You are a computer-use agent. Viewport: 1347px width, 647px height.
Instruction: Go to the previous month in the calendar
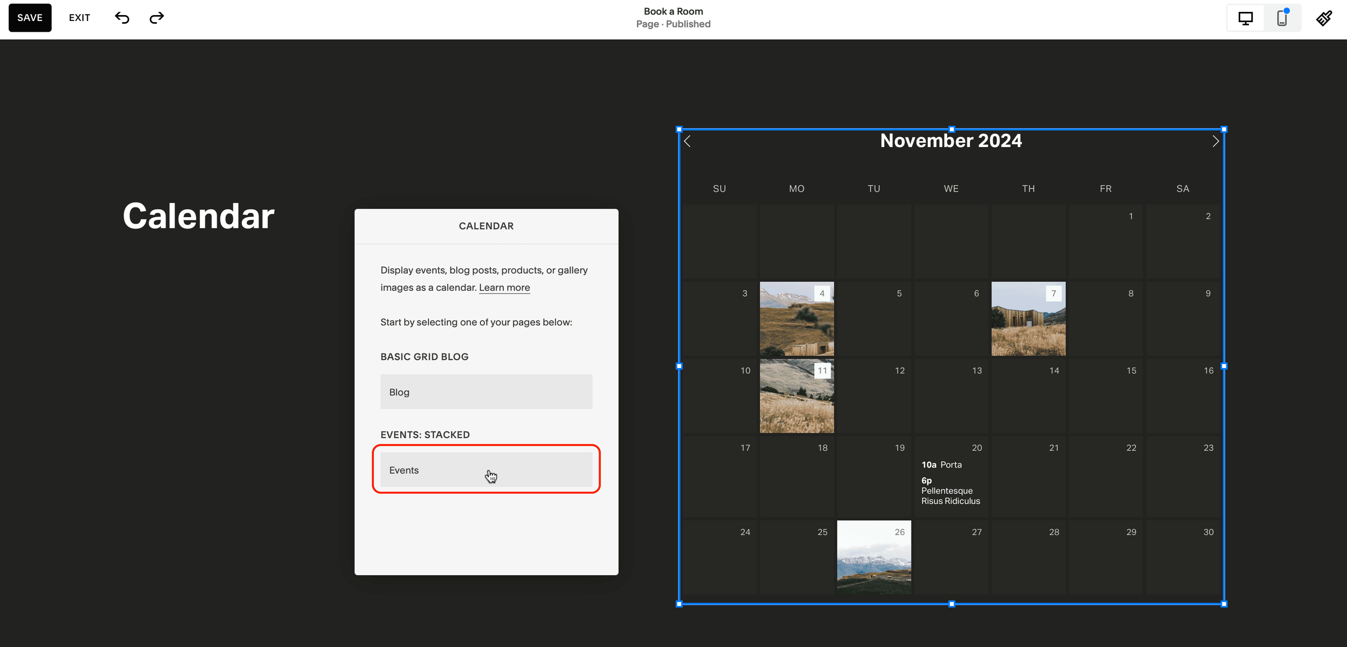(688, 140)
